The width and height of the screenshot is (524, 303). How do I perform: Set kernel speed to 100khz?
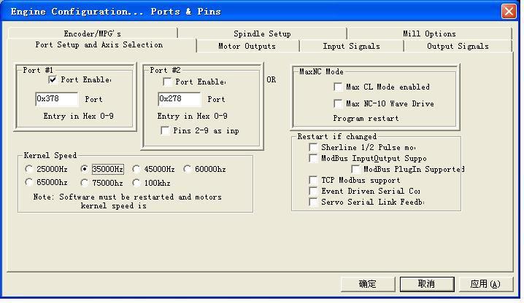136,183
